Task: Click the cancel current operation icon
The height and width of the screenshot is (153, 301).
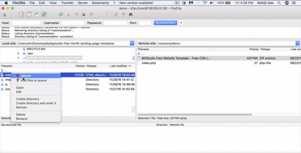Action: (76, 14)
